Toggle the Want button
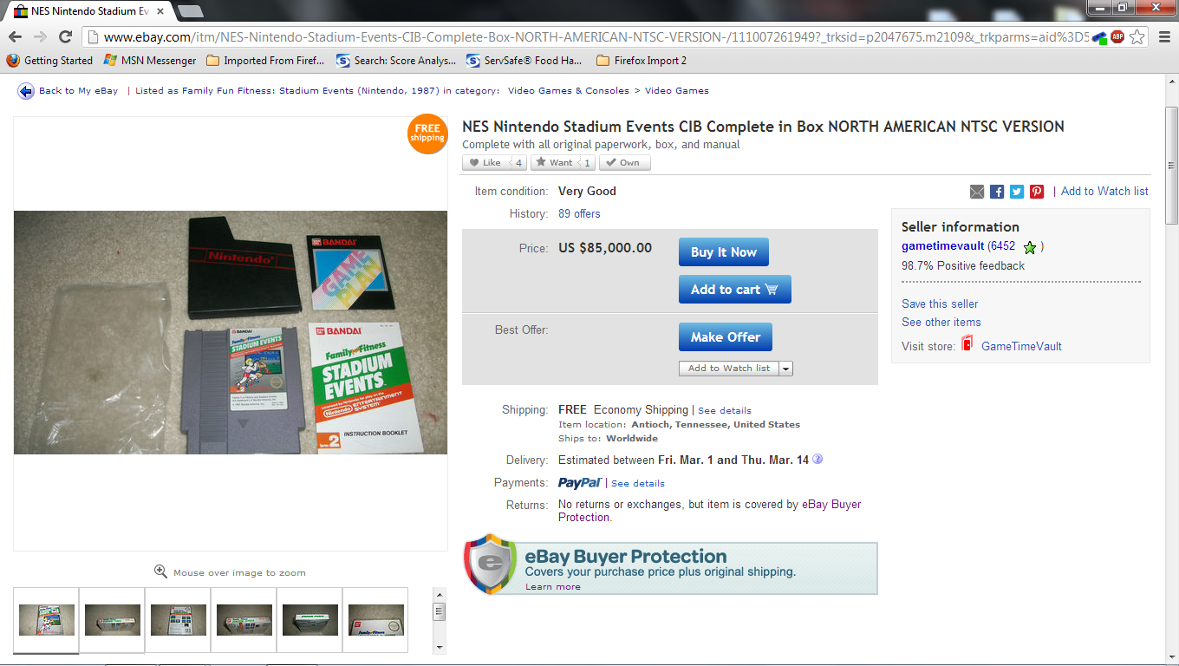The image size is (1179, 666). tap(563, 162)
